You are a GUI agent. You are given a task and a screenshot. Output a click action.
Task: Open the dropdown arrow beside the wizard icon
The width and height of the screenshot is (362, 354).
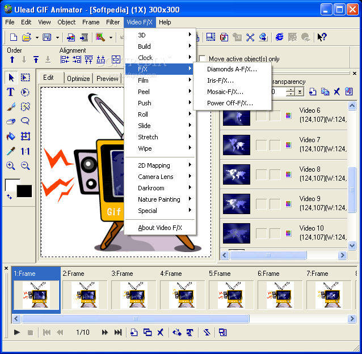[x=111, y=37]
